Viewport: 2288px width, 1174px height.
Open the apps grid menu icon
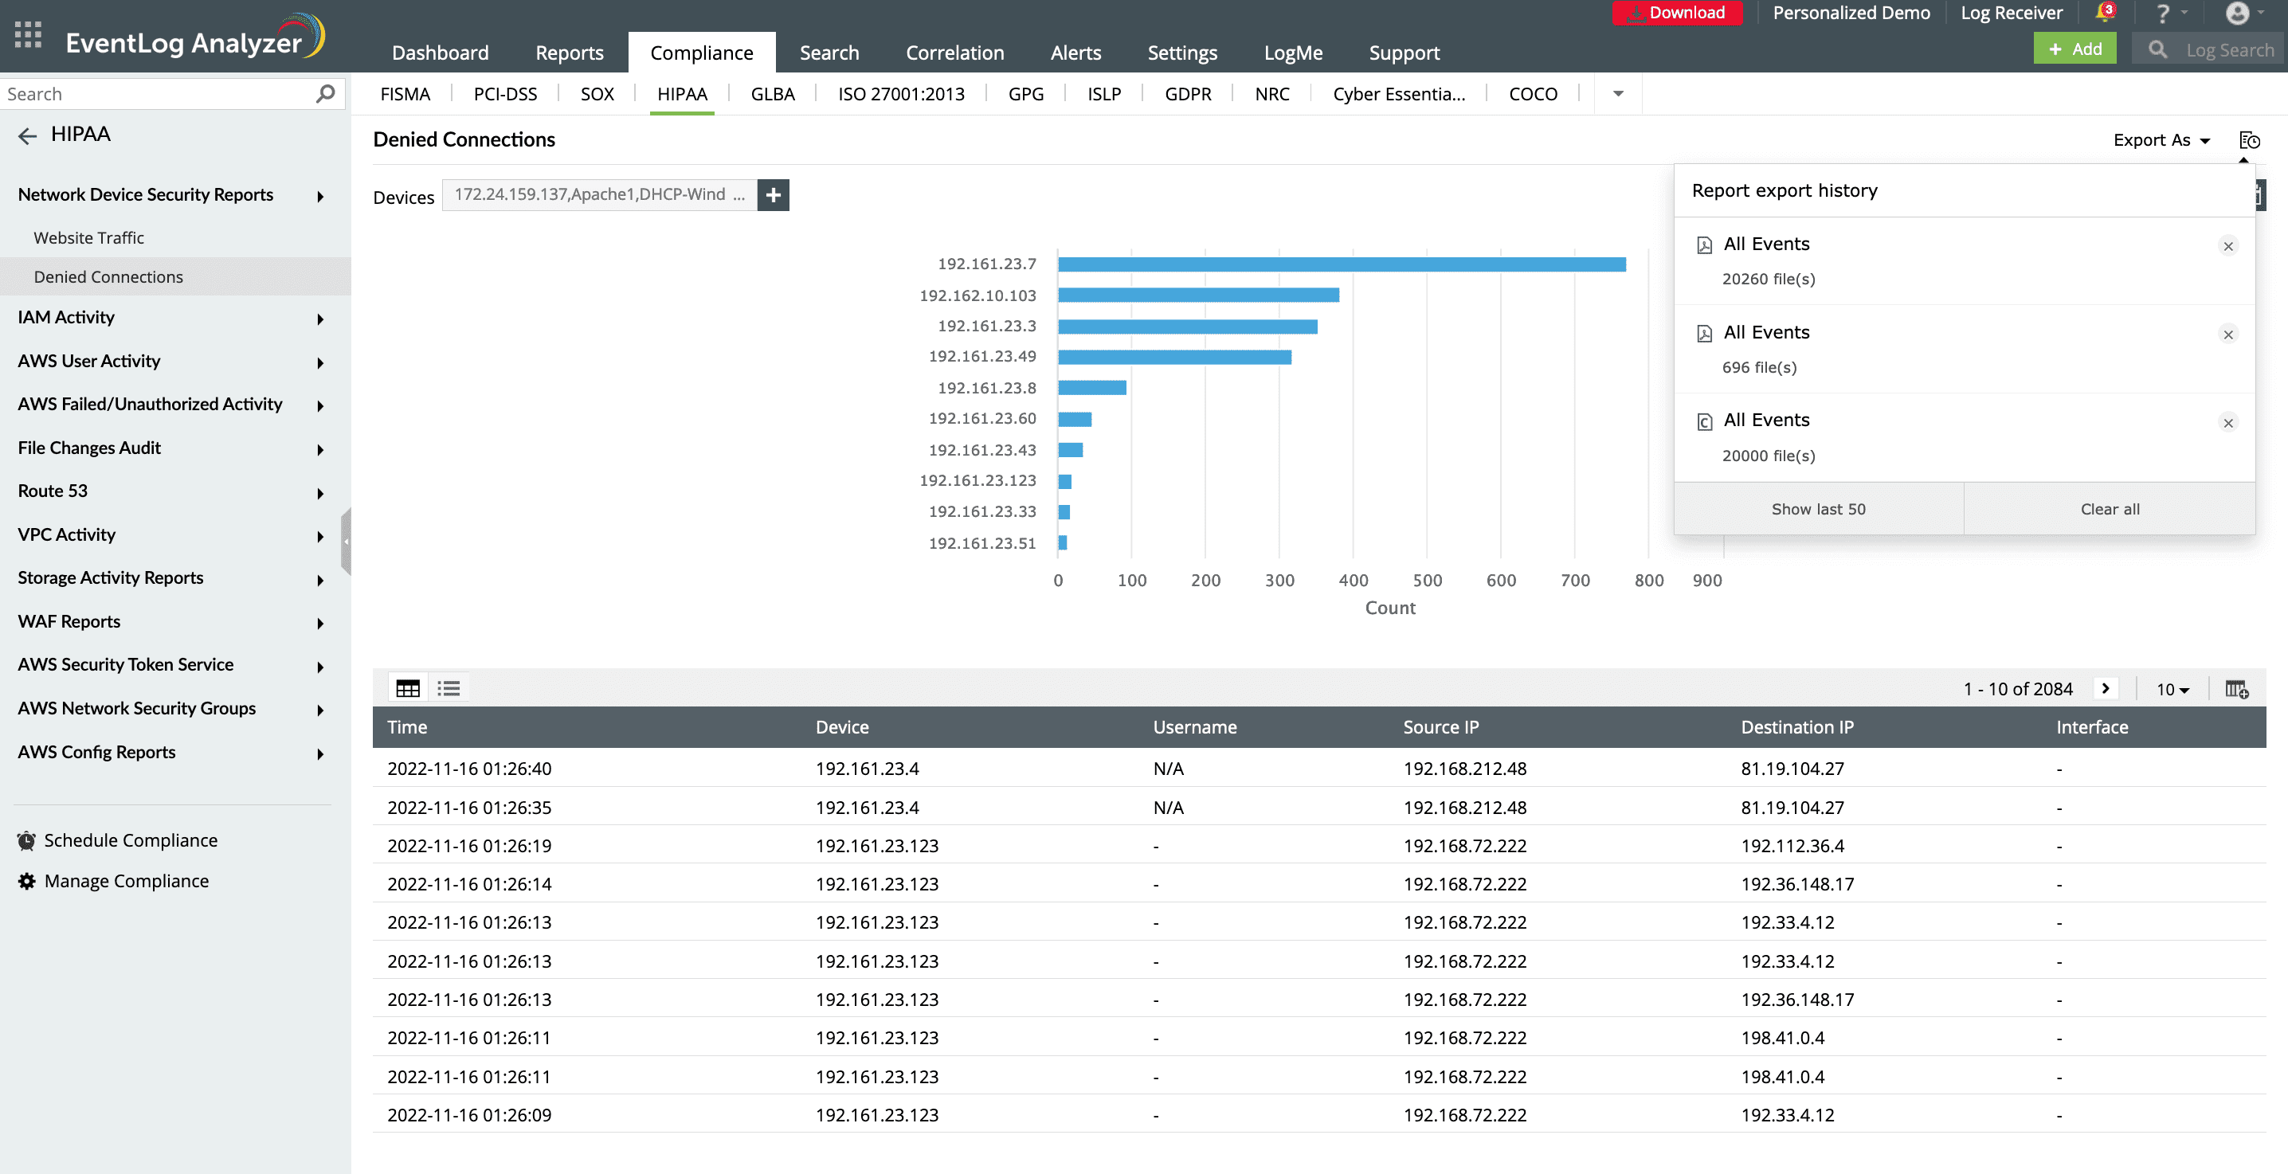pyautogui.click(x=28, y=34)
